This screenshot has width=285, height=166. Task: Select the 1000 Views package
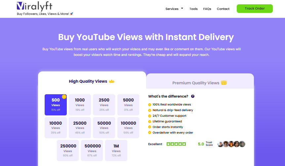pyautogui.click(x=80, y=105)
